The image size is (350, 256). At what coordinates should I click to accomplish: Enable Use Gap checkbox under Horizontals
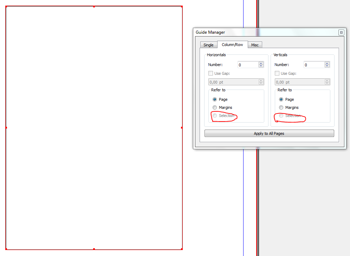(x=211, y=73)
